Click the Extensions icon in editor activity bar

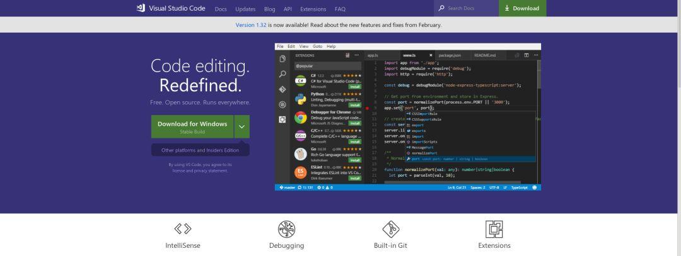282,120
